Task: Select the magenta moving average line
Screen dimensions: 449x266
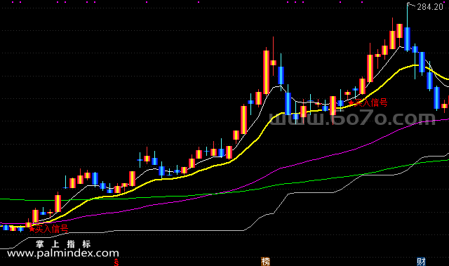Action: point(315,159)
